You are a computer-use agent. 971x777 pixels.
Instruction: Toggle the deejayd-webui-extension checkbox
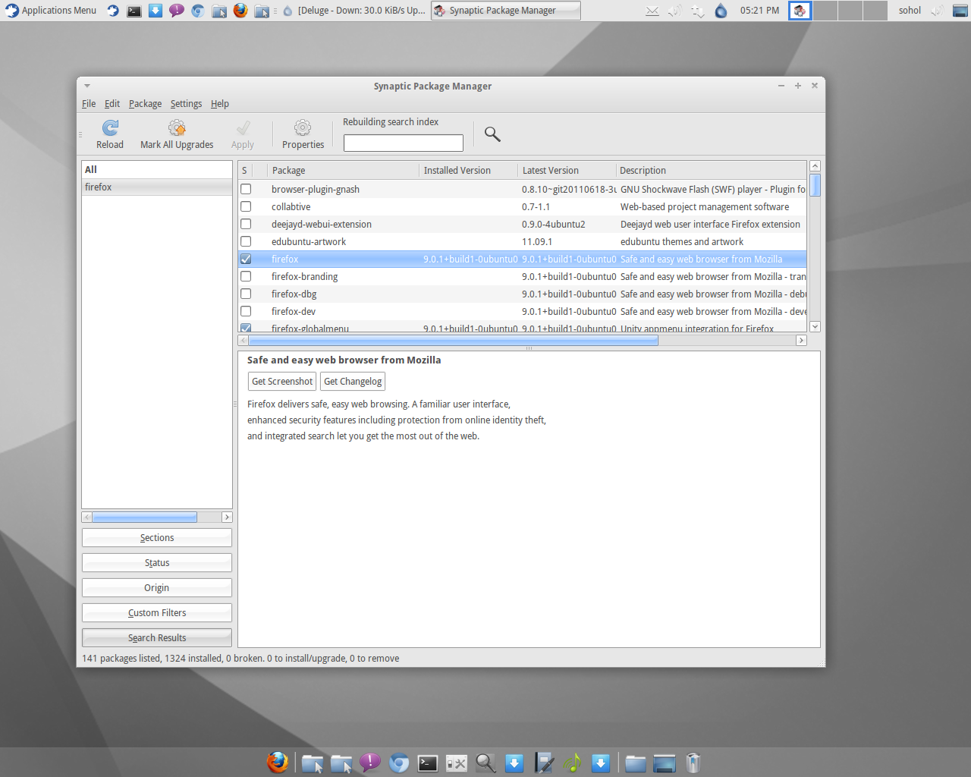click(x=246, y=225)
